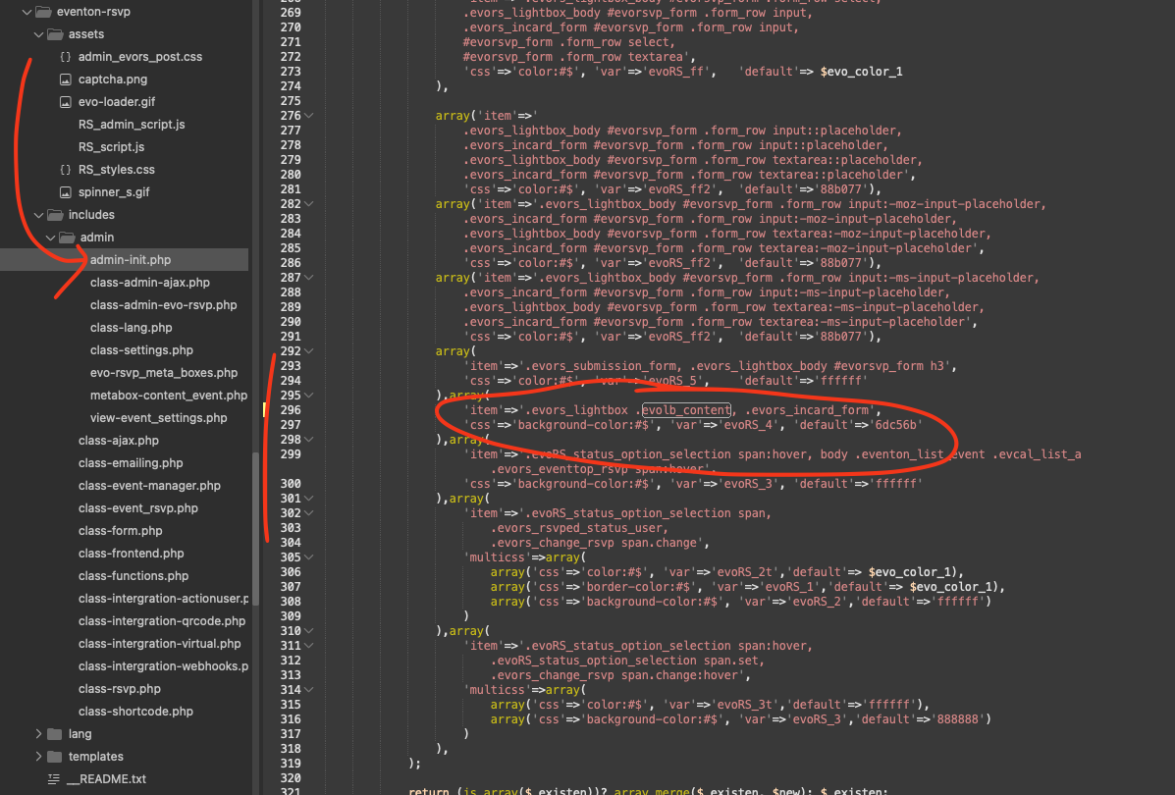Click the sidebar vertical scrollbar
Image resolution: width=1175 pixels, height=795 pixels.
[x=255, y=491]
